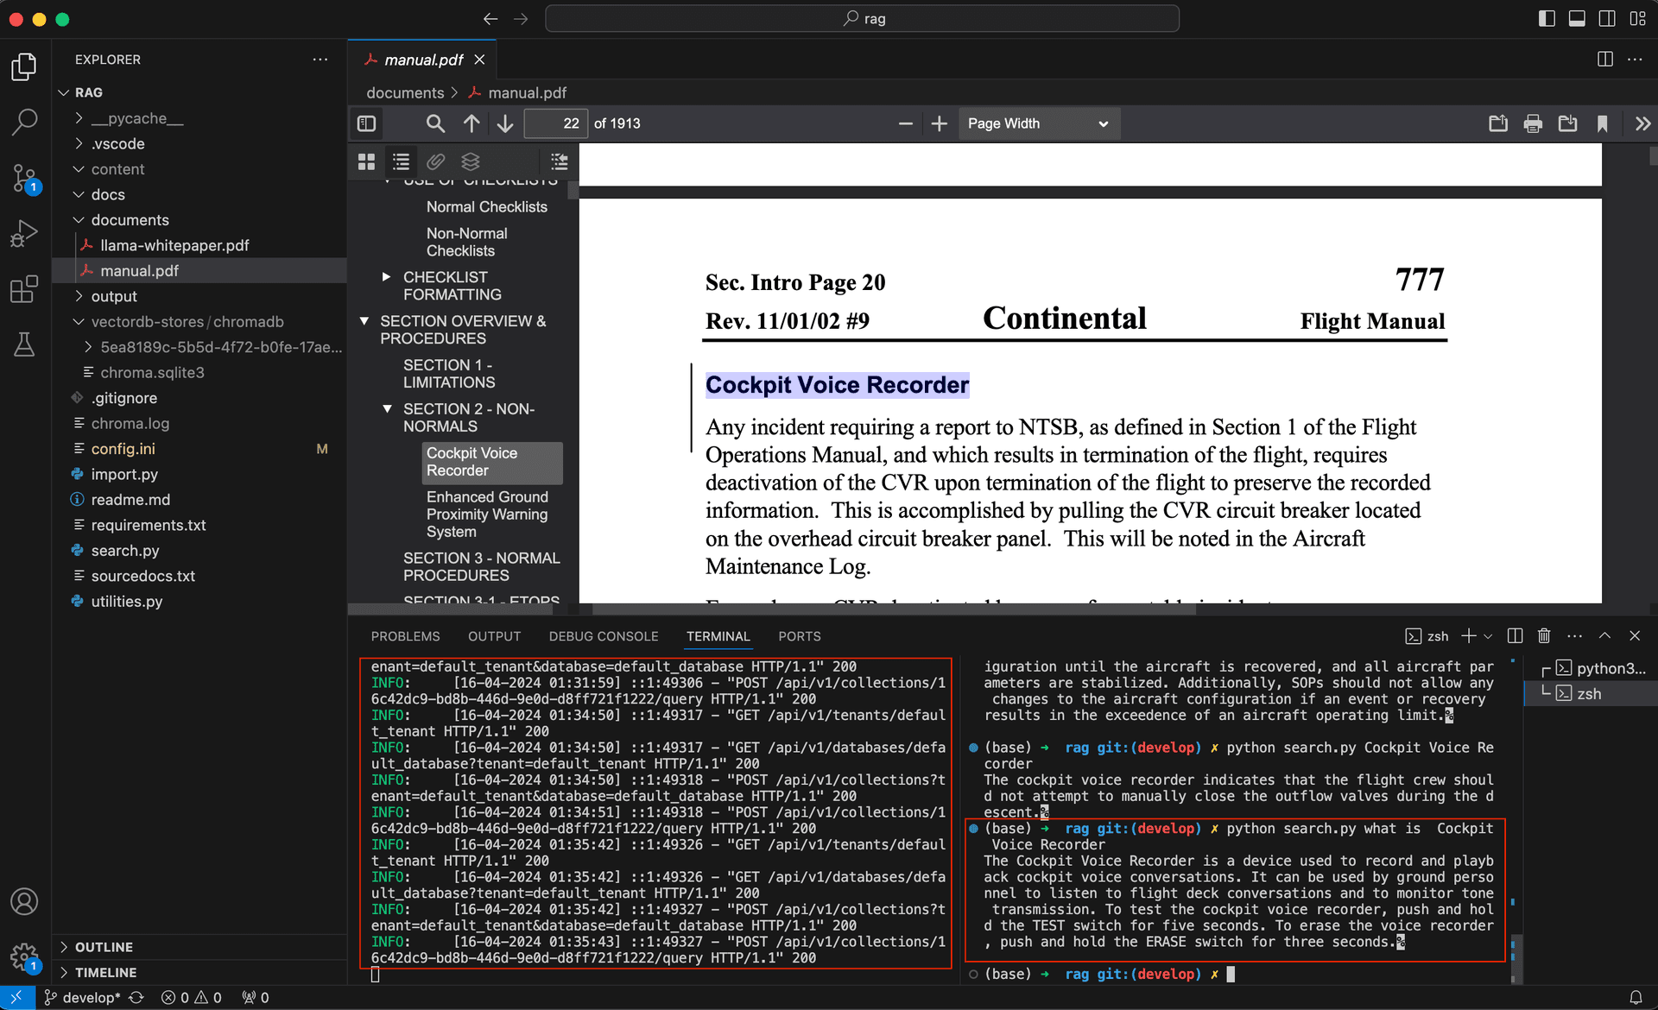Toggle the PDF sidebar

click(x=366, y=123)
